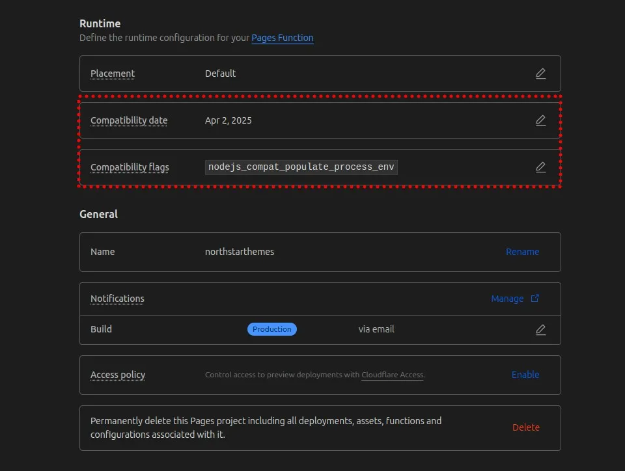Rename the northstarthemes project
625x471 pixels.
point(522,252)
